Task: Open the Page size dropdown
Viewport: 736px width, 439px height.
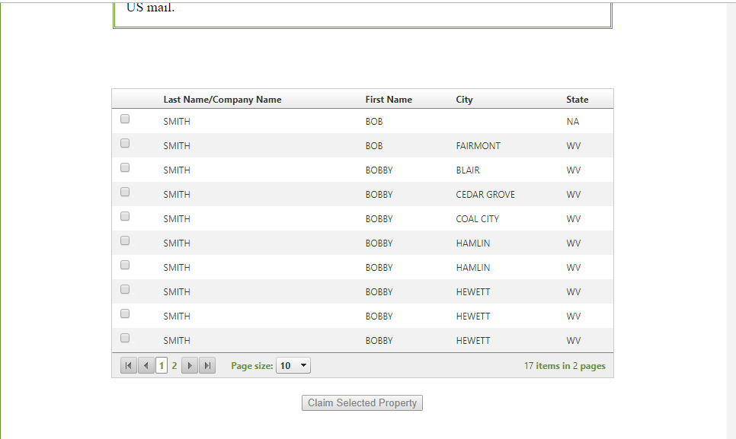Action: 293,366
